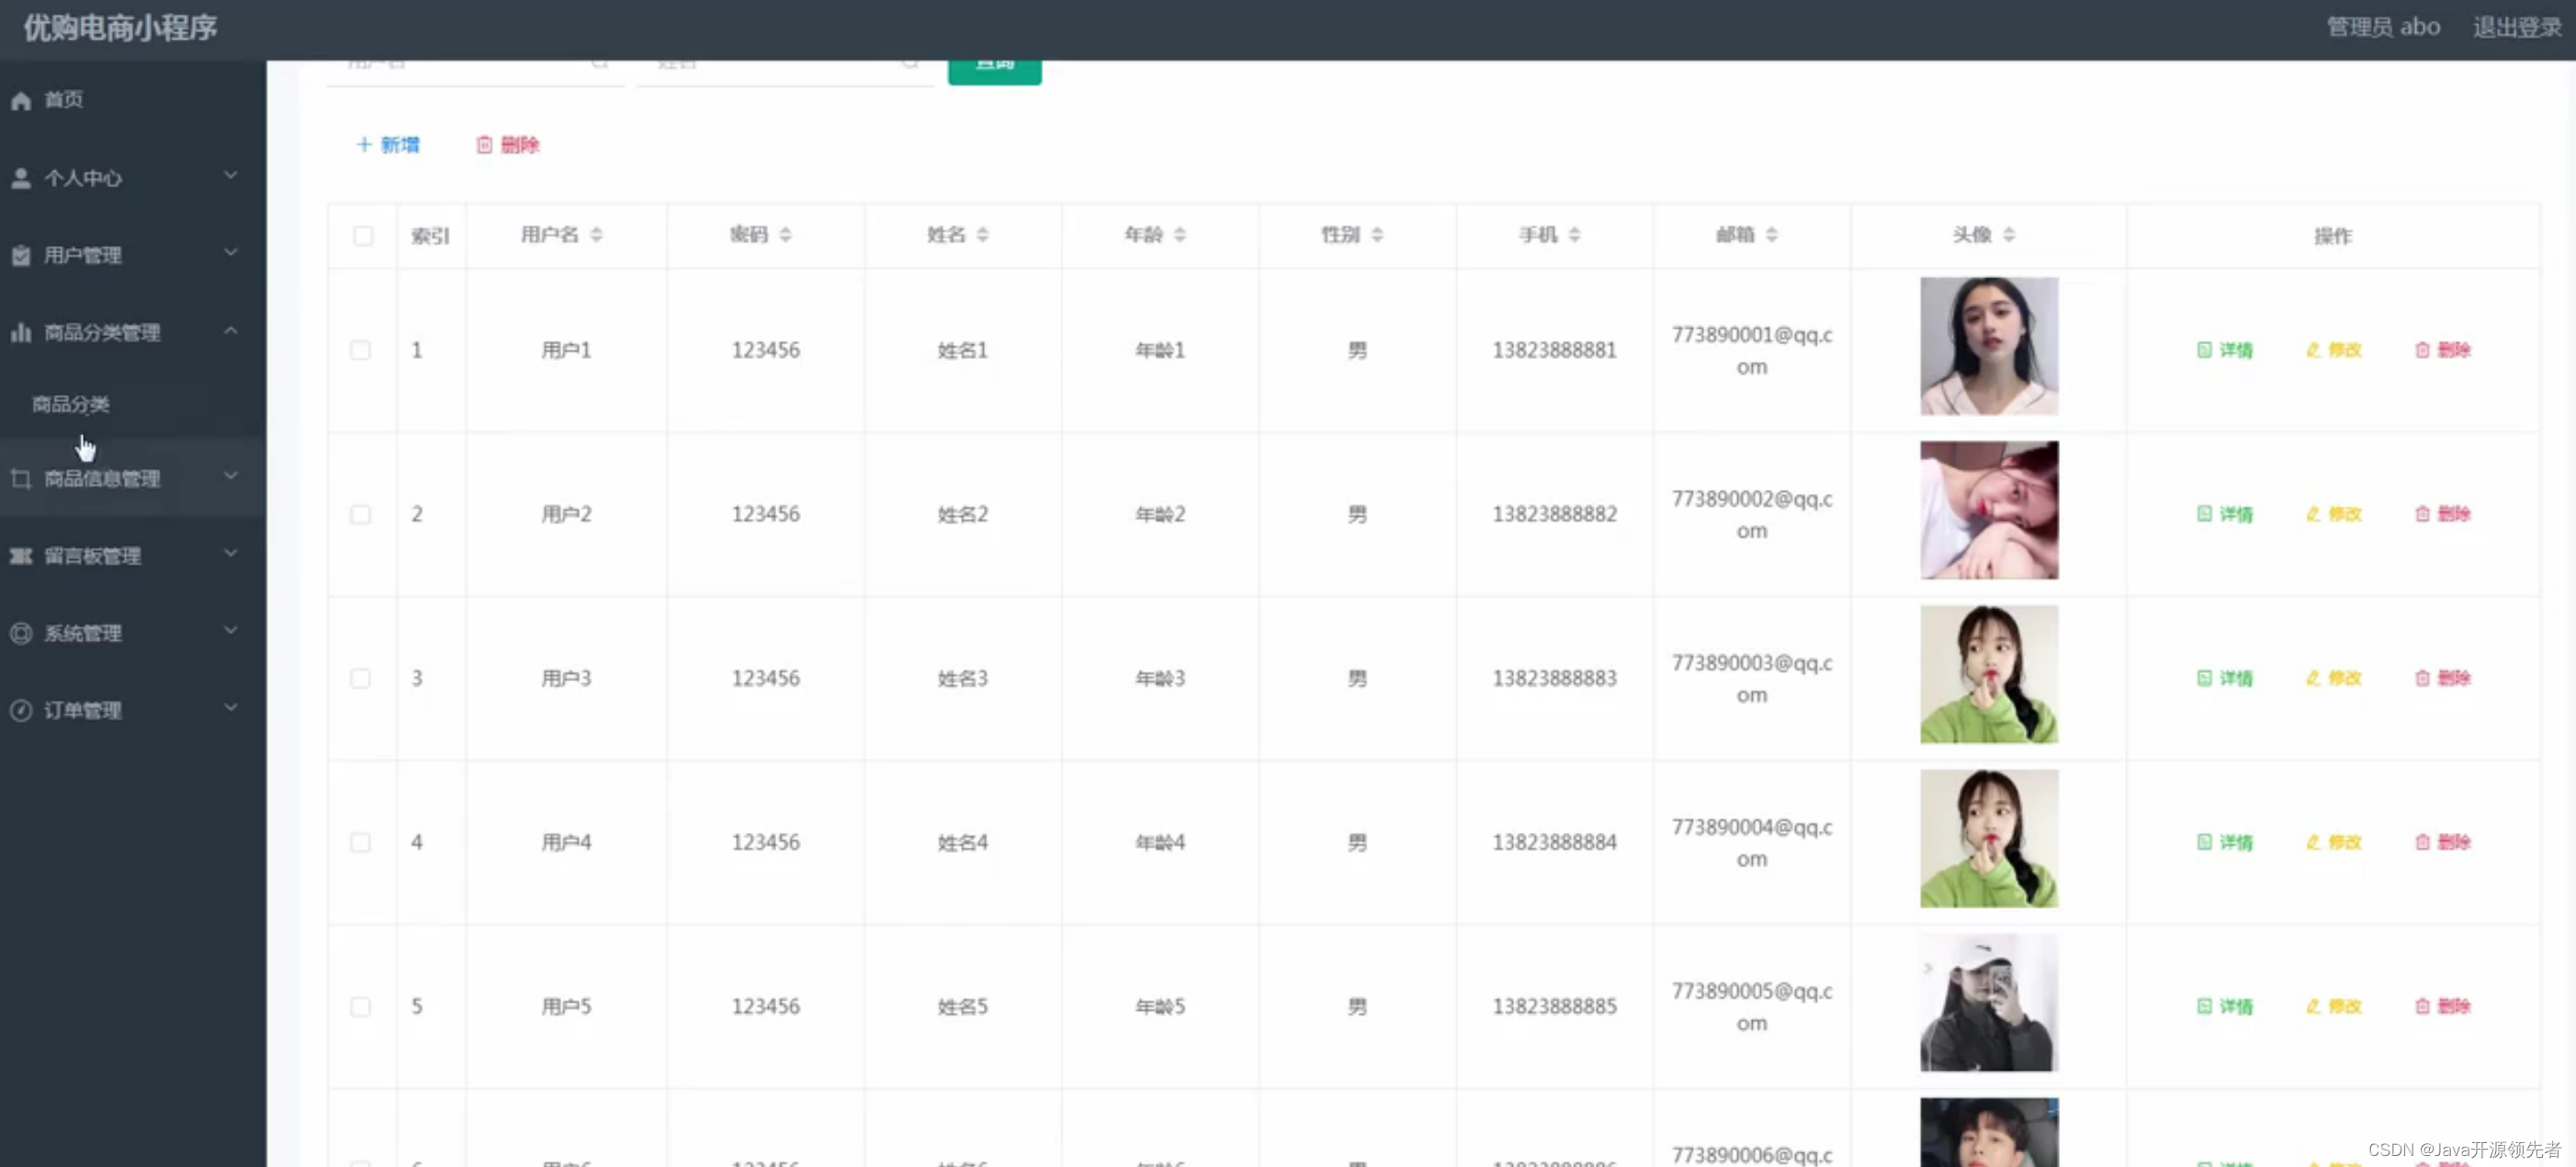
Task: Click the toolbar 删除 trash icon above the table
Action: (x=484, y=145)
